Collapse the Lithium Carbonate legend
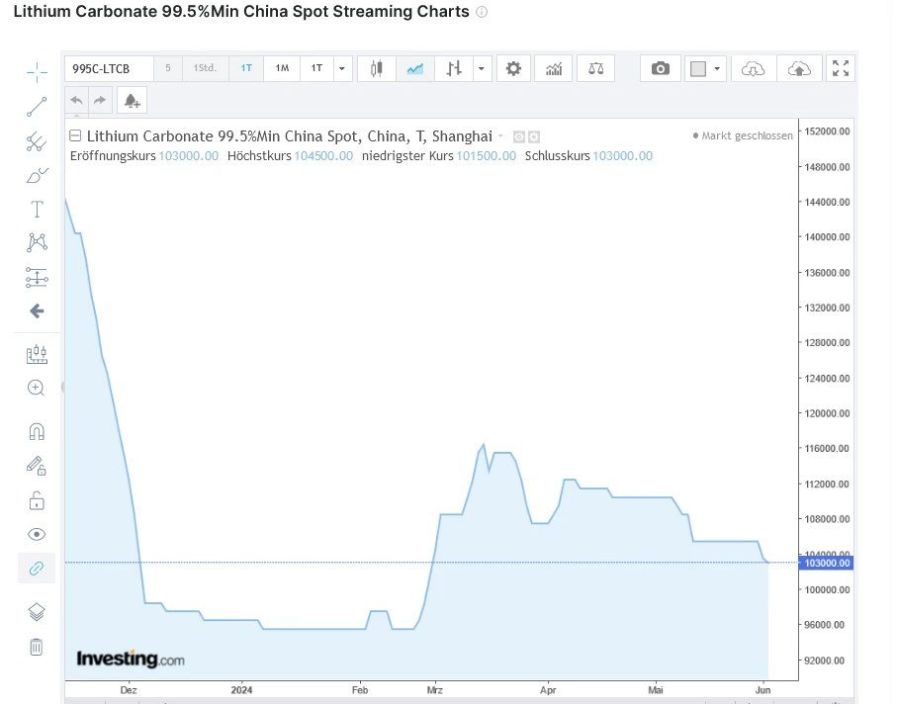This screenshot has height=707, width=897. coord(76,136)
